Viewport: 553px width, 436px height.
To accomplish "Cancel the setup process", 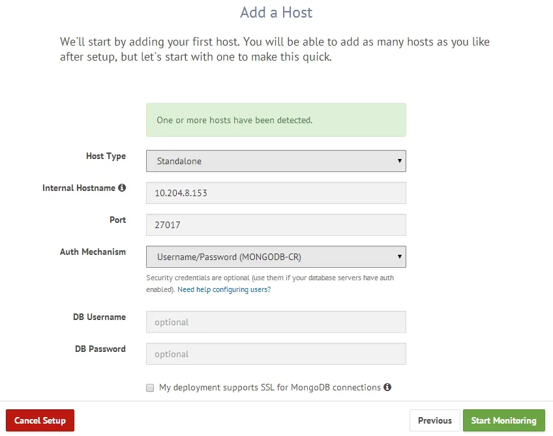I will click(x=40, y=420).
